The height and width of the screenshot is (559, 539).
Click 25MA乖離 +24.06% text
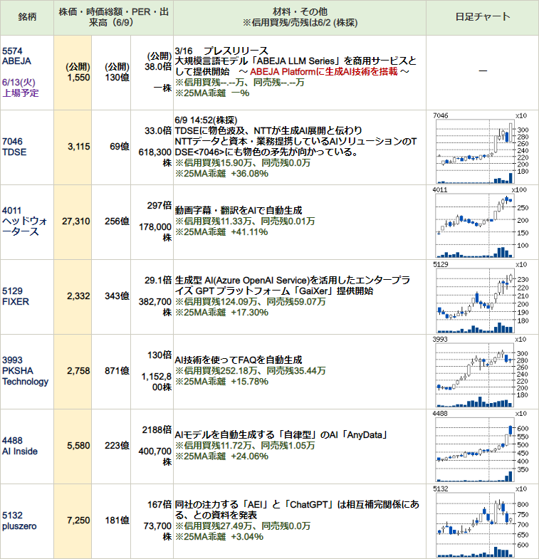click(x=221, y=456)
